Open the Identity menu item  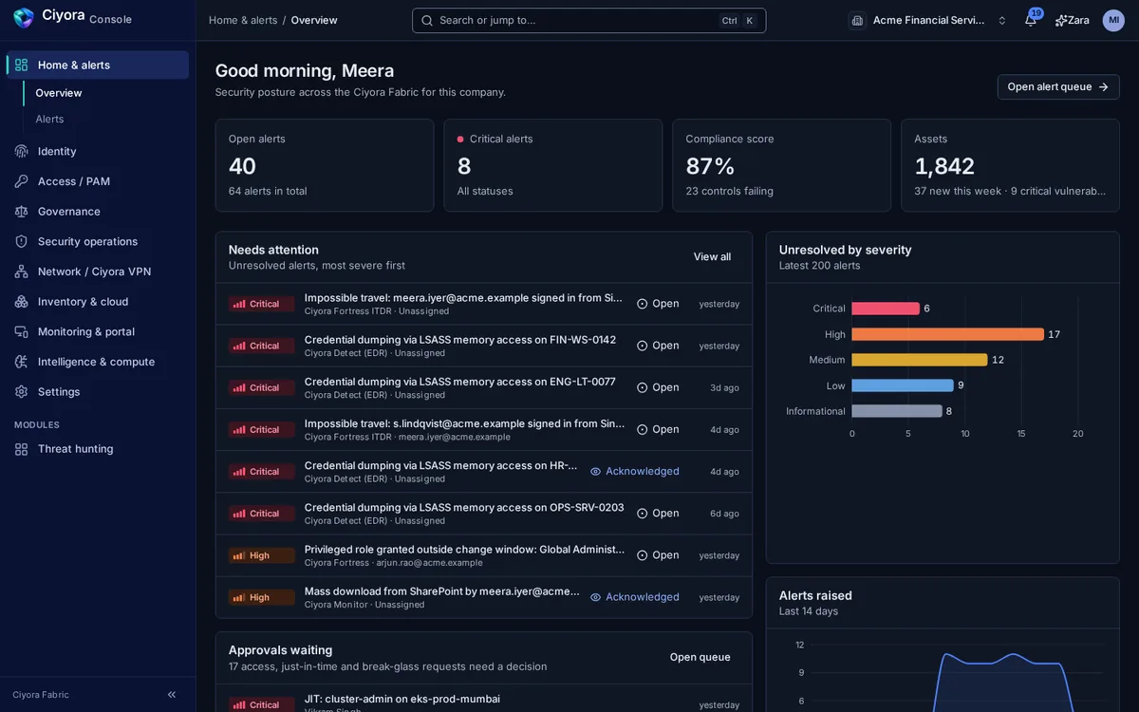click(x=98, y=151)
